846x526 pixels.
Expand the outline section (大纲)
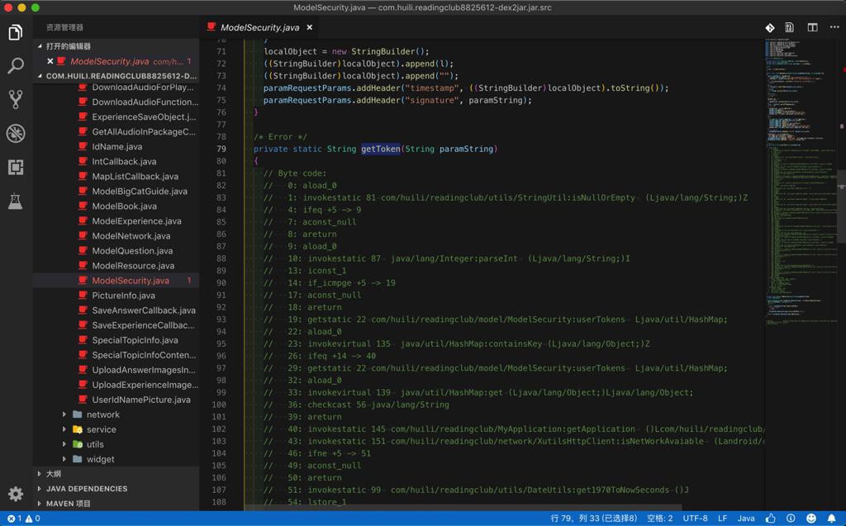tap(116, 474)
